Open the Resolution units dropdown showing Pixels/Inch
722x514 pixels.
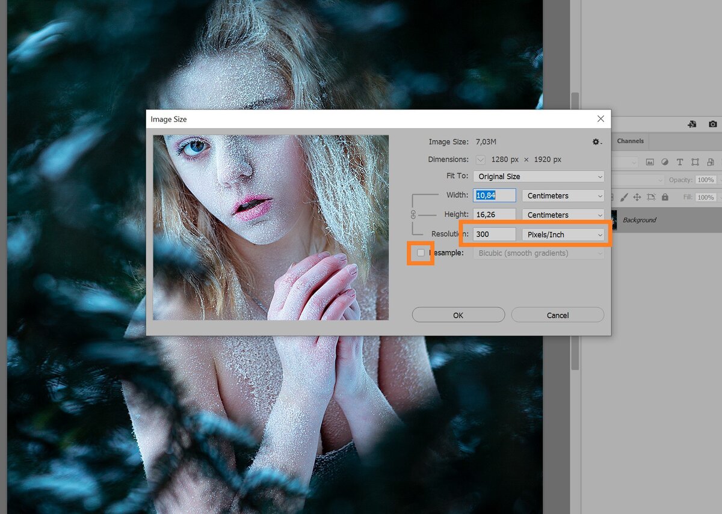point(563,234)
